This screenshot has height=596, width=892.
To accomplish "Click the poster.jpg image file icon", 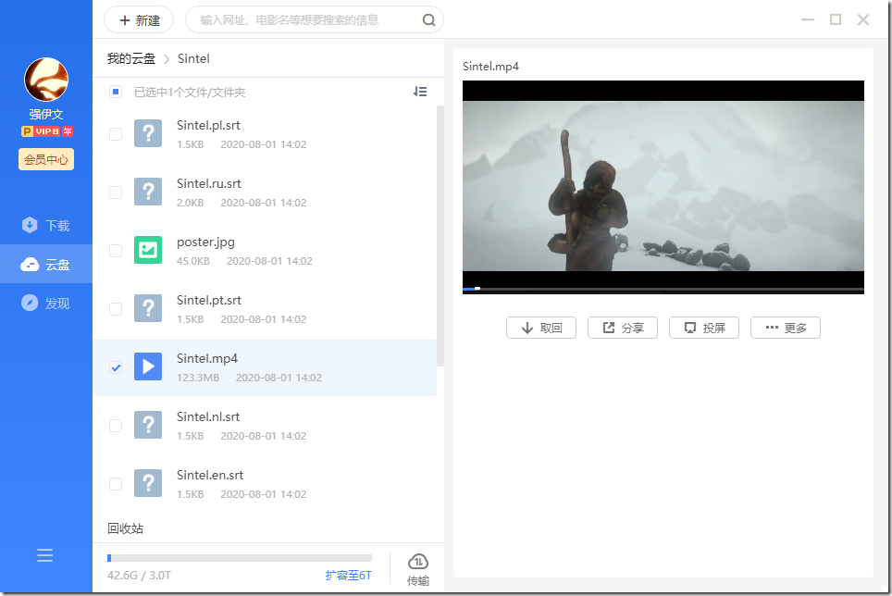I will 148,250.
